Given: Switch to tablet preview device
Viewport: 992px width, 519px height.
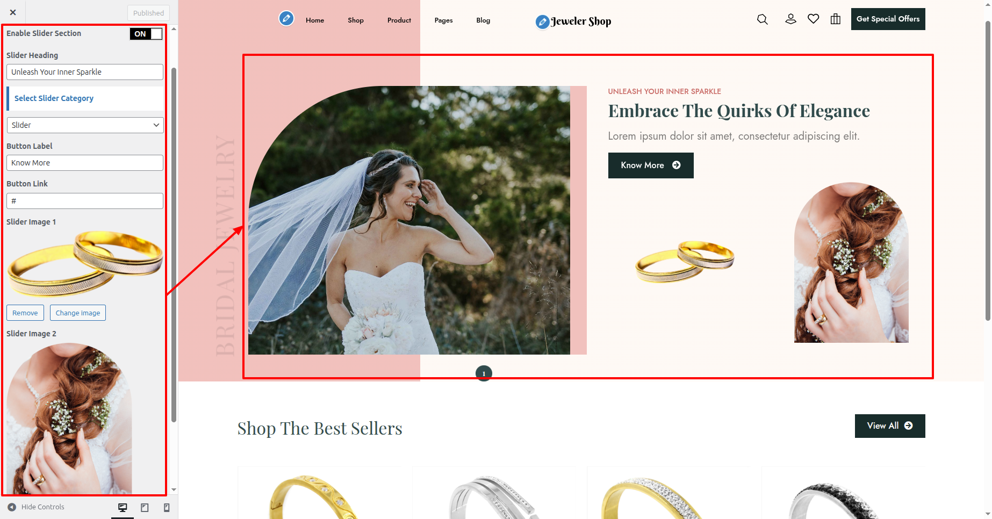Looking at the screenshot, I should 145,507.
